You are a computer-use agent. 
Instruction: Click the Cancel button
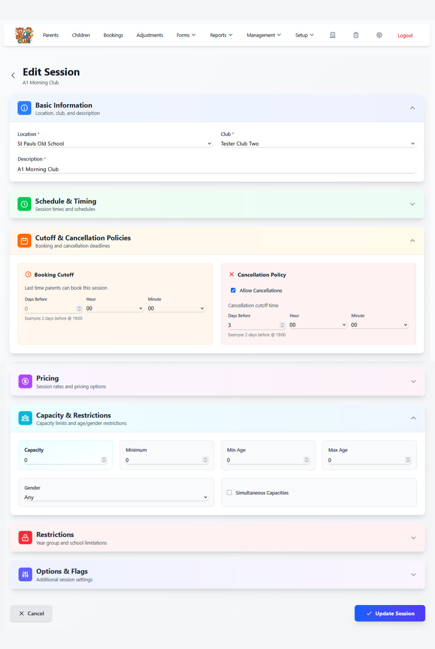[x=31, y=613]
